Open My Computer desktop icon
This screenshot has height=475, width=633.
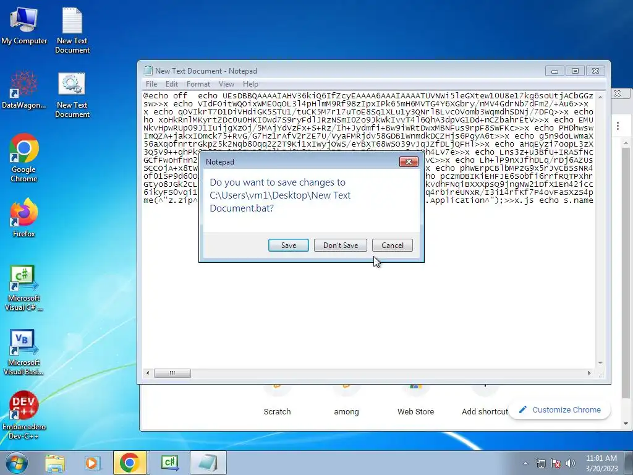point(24,26)
